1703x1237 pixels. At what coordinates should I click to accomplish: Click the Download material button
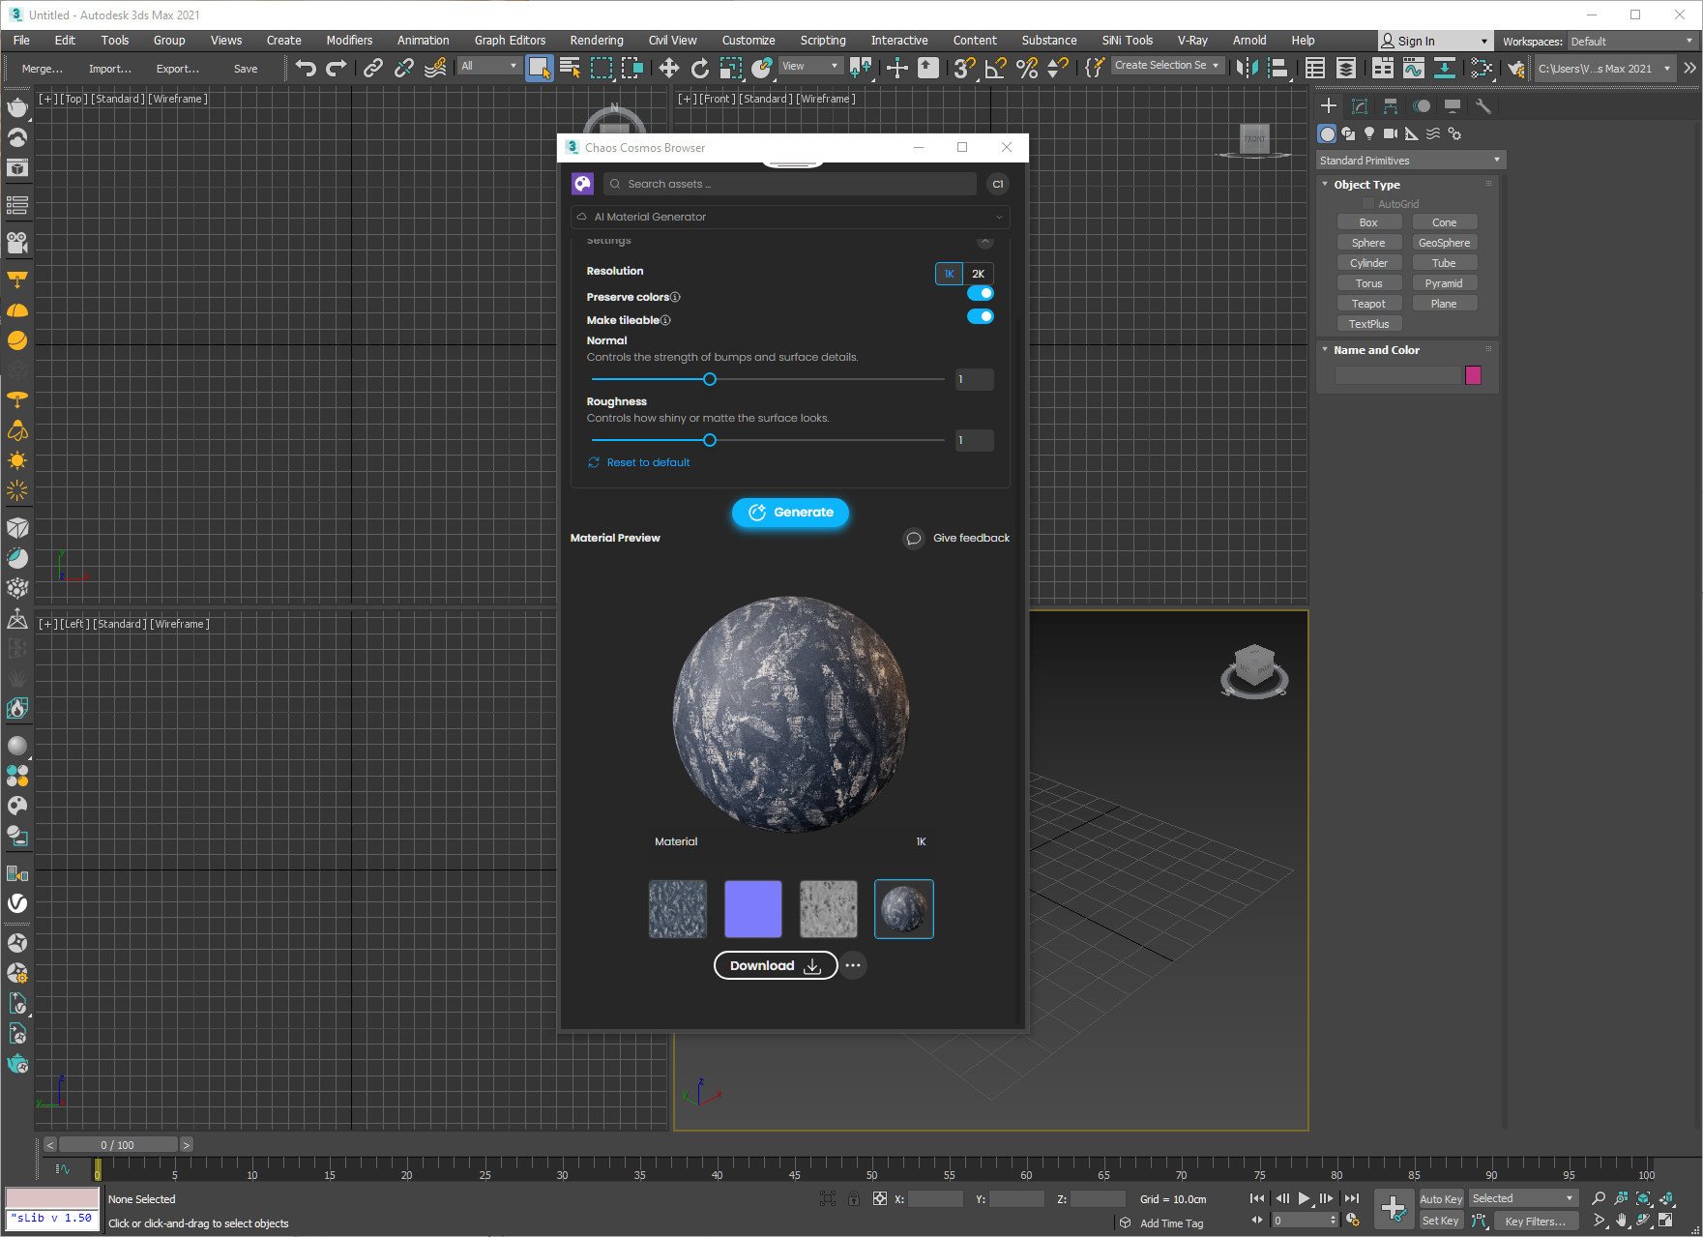coord(776,965)
